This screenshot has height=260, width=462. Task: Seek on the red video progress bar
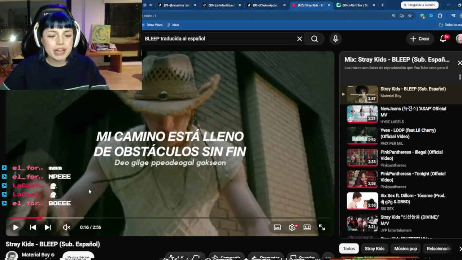click(170, 218)
